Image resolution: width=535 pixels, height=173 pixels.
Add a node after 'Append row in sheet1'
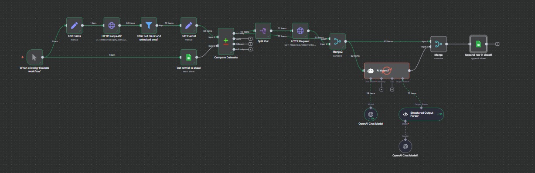498,44
